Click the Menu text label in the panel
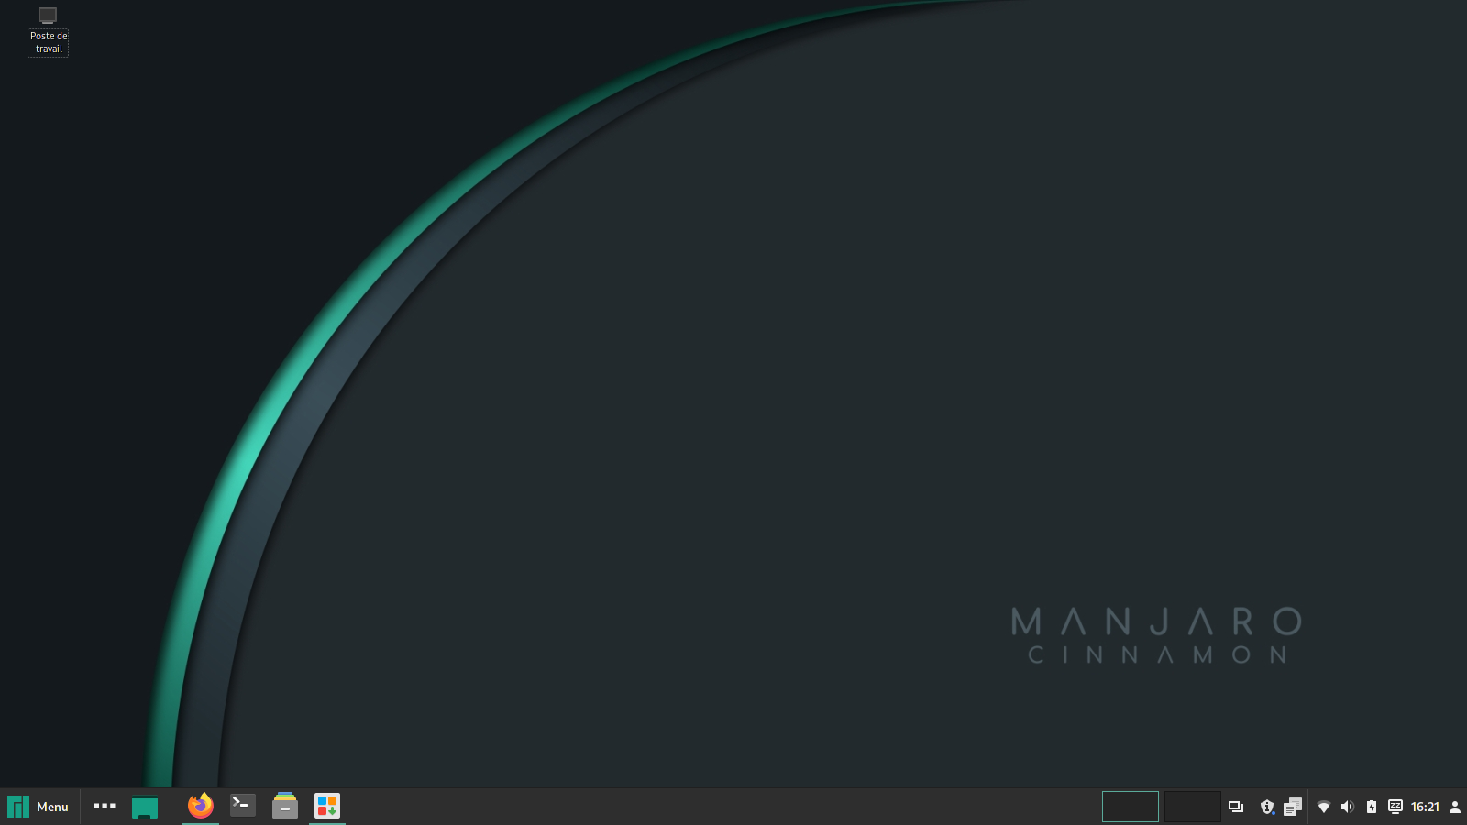The image size is (1467, 825). click(x=52, y=807)
